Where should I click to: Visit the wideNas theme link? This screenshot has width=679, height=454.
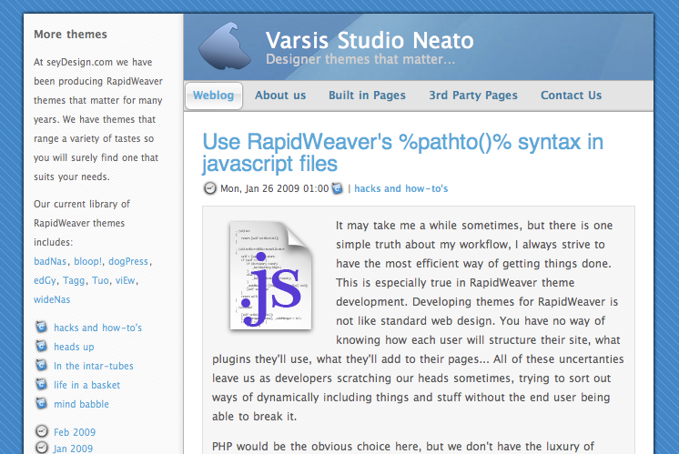(52, 298)
